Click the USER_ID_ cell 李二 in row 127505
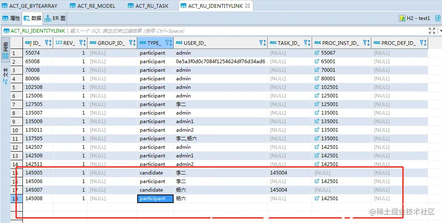The width and height of the screenshot is (442, 223). [221, 104]
